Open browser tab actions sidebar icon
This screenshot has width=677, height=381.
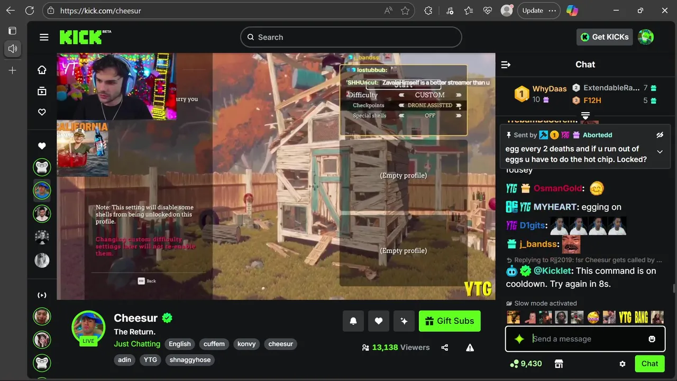pos(13,31)
